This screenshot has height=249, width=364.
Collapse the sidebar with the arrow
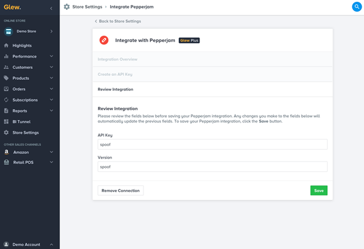tap(51, 8)
